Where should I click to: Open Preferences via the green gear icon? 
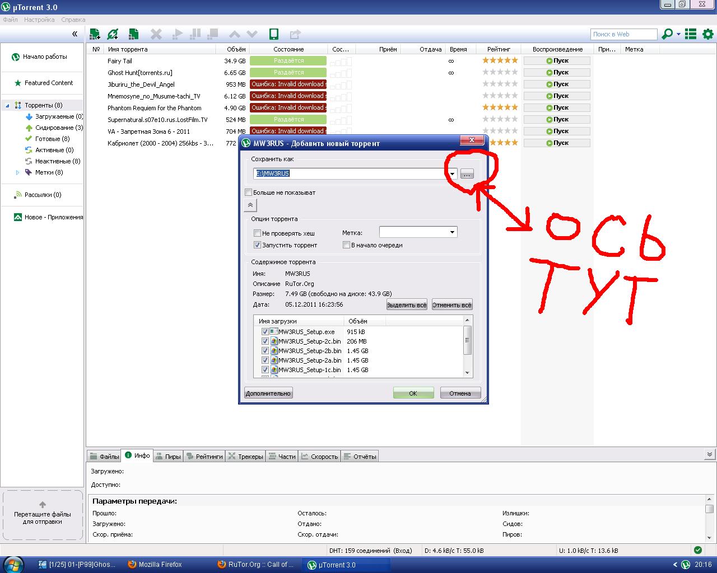click(x=708, y=34)
